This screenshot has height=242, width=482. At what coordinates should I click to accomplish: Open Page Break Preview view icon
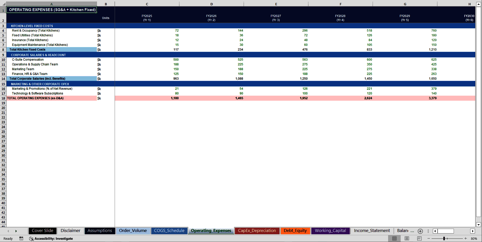coord(419,238)
